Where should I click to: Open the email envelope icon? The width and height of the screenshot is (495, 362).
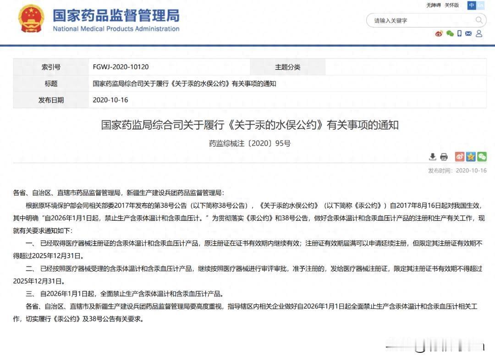point(468,33)
